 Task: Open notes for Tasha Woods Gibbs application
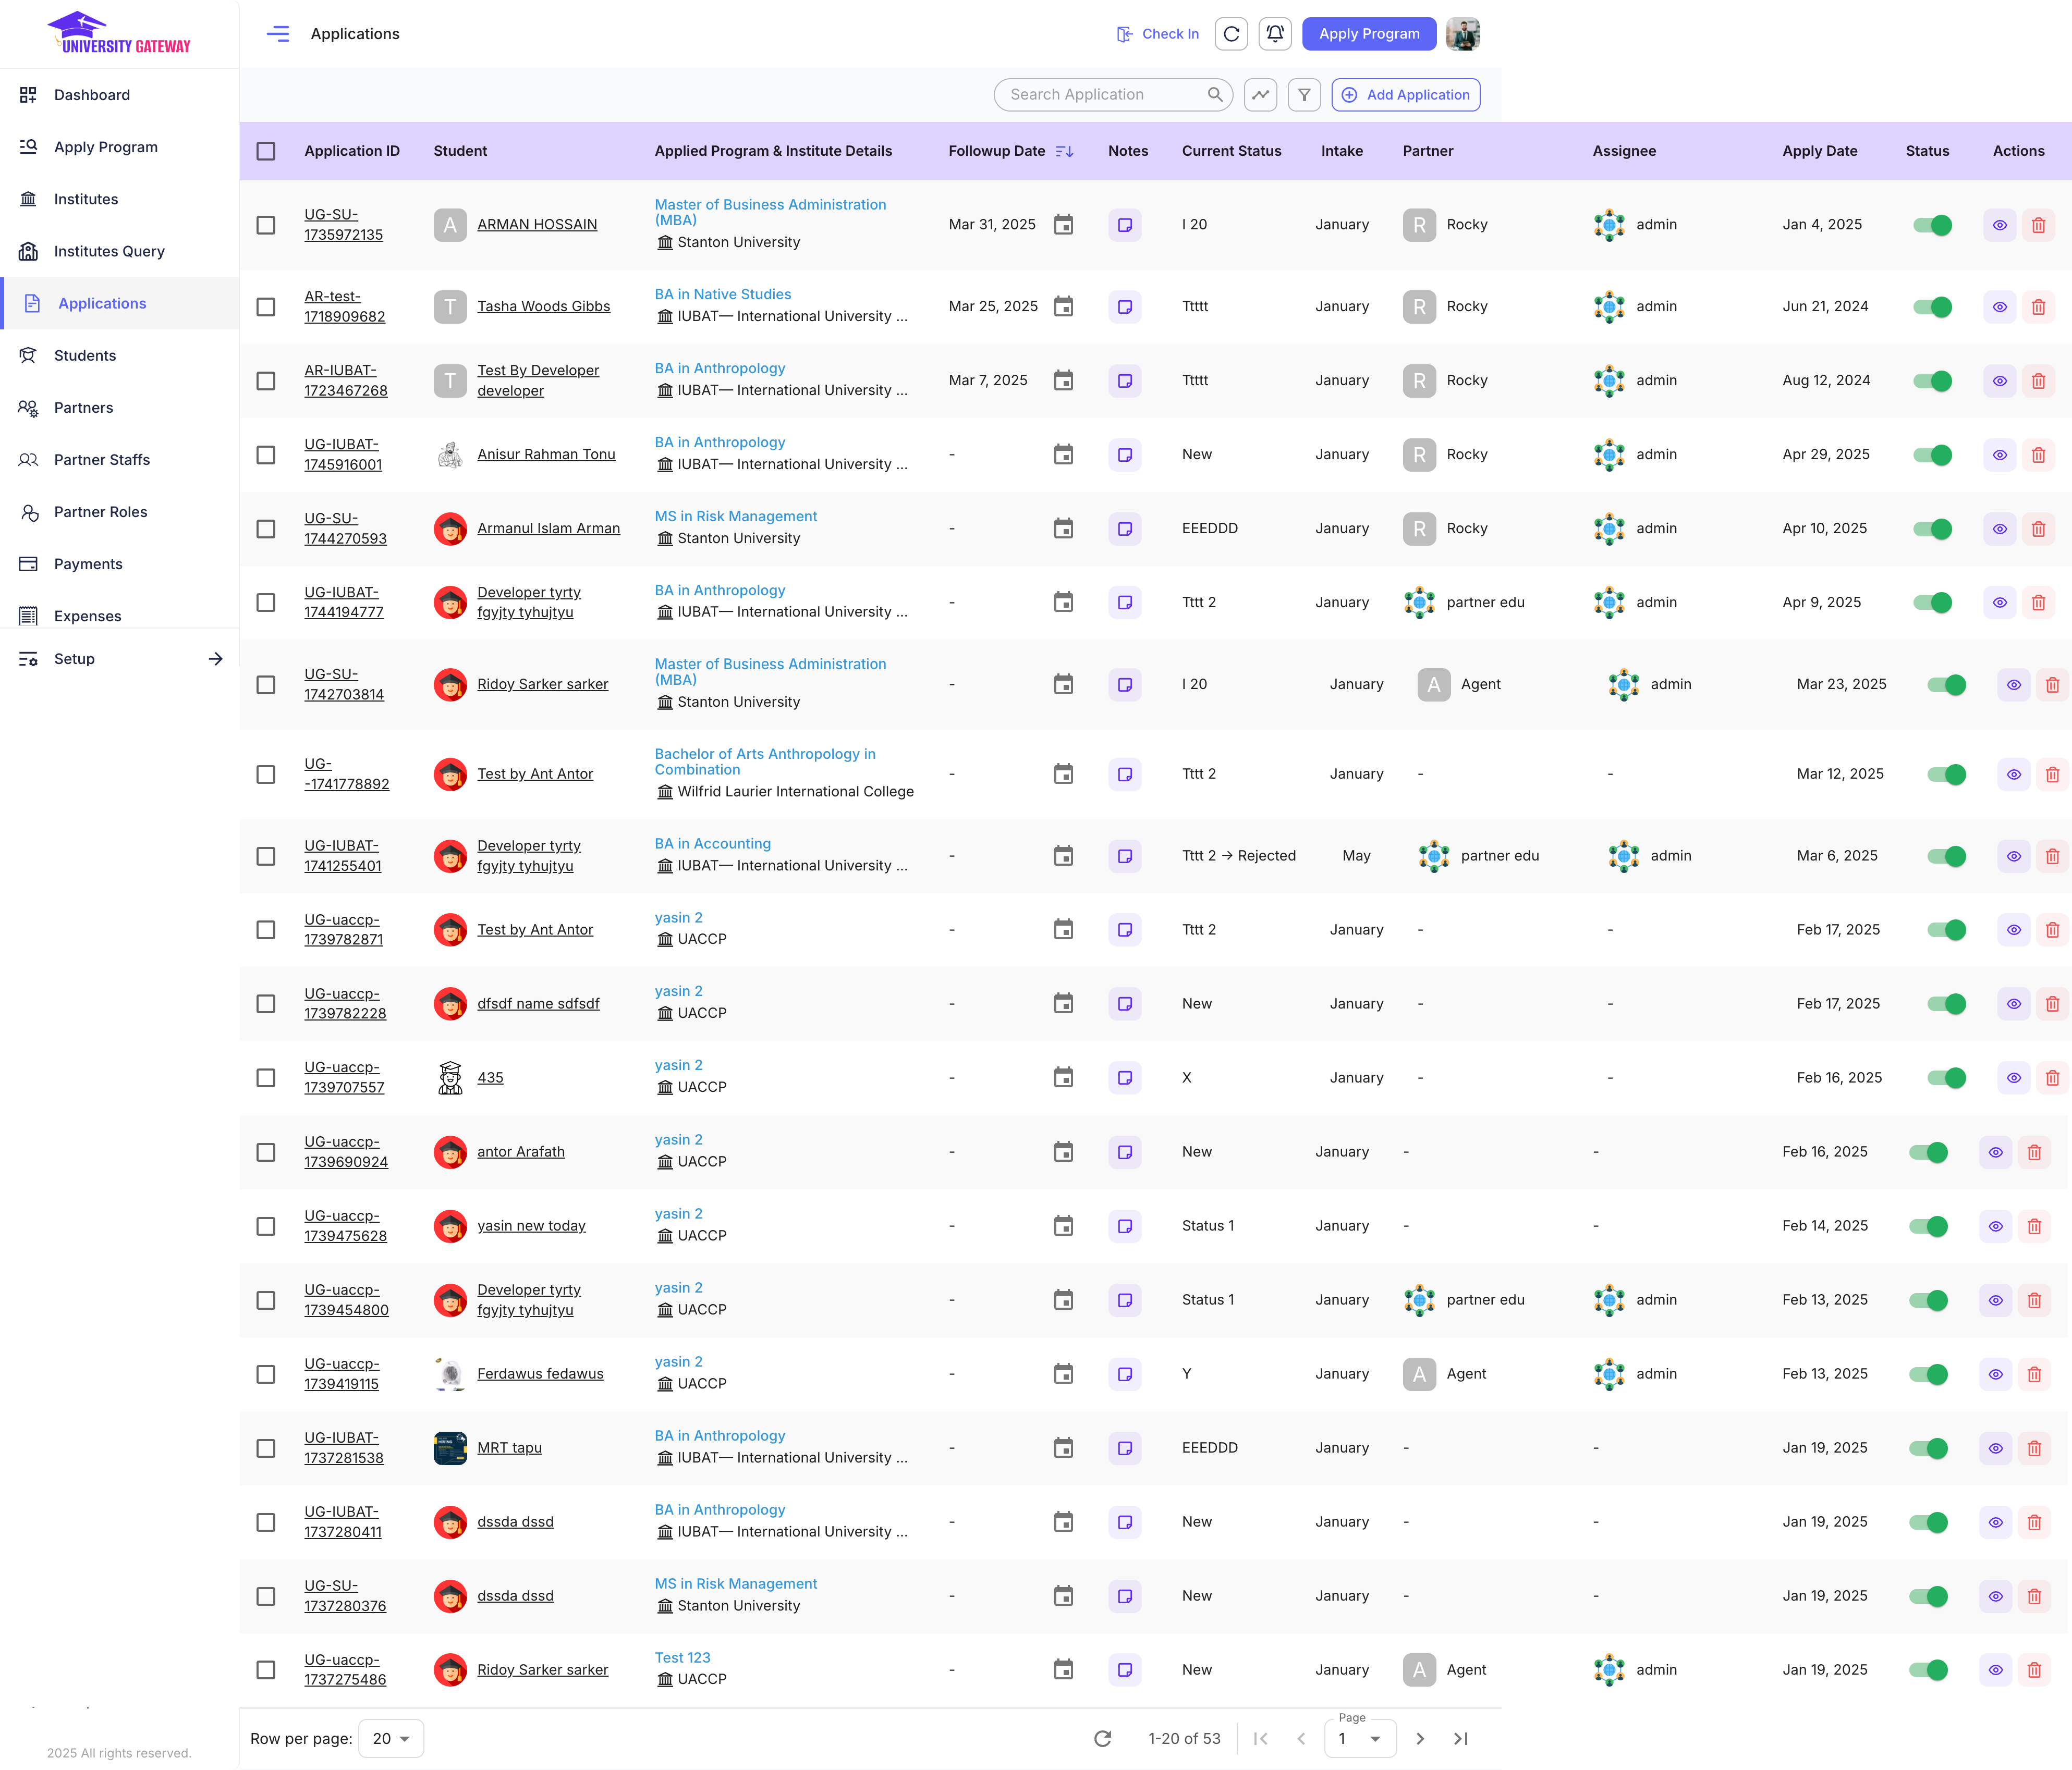1124,307
